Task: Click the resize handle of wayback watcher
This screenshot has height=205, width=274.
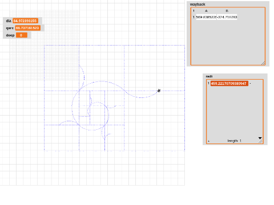Action: [x=263, y=63]
